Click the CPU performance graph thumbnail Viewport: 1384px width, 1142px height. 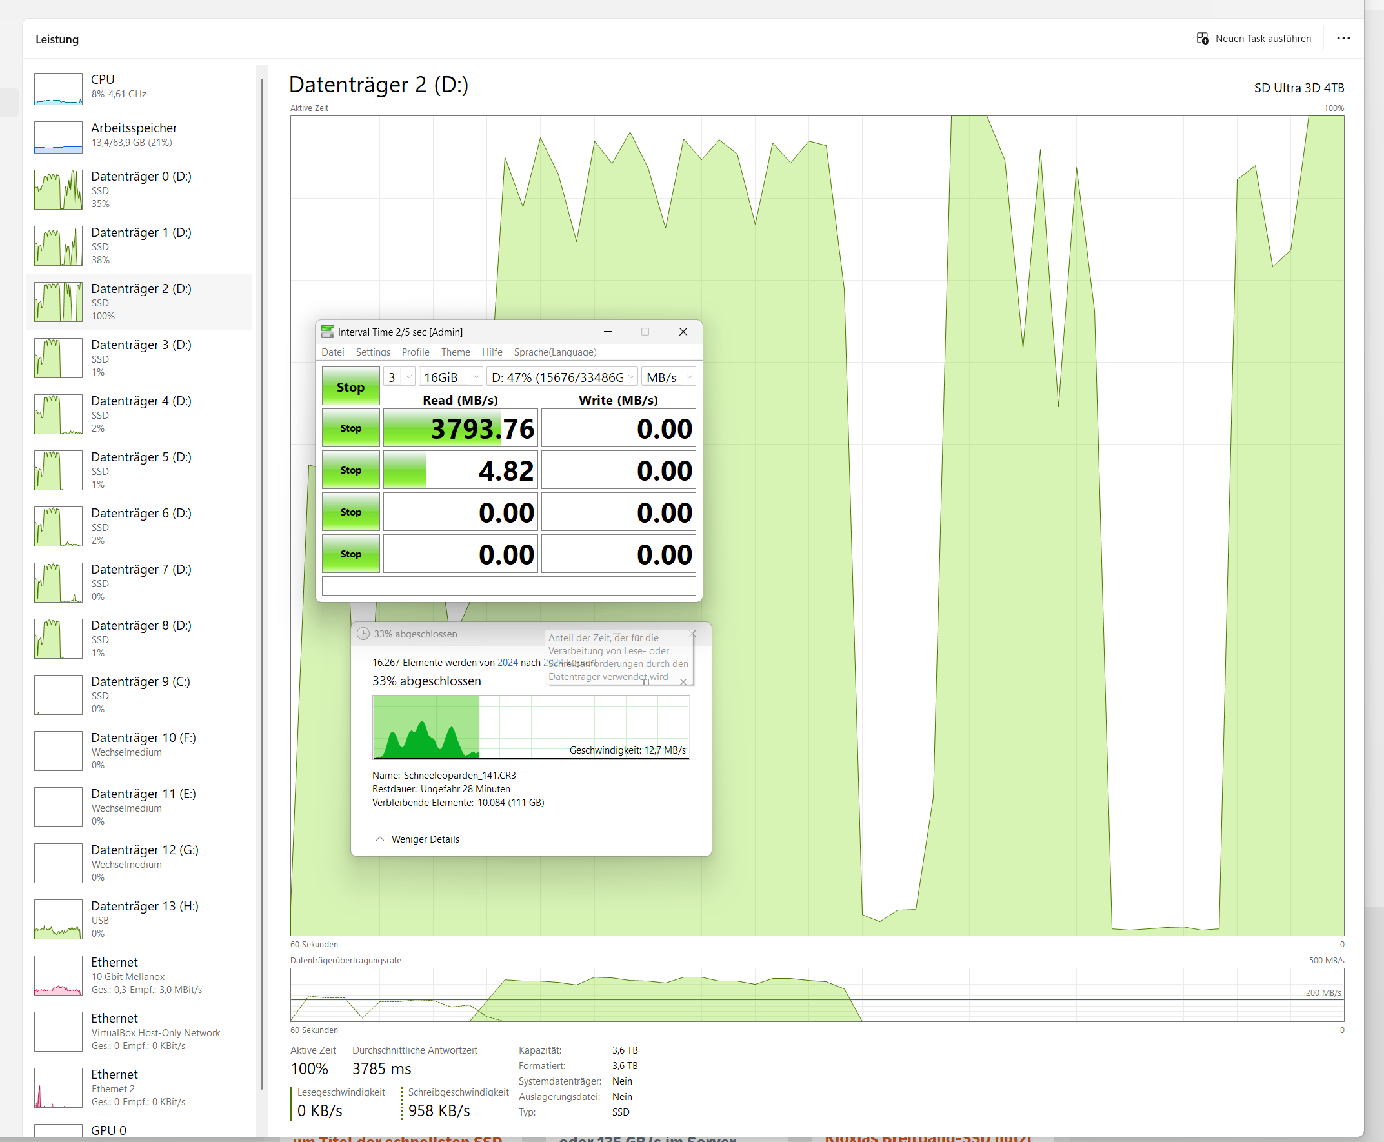[59, 89]
